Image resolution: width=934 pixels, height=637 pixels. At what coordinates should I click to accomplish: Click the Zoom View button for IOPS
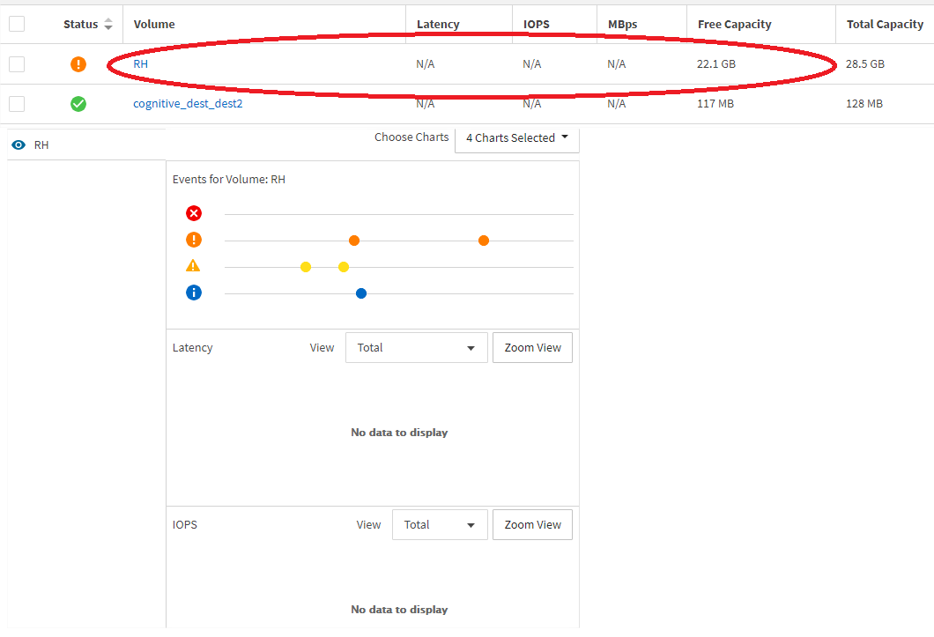(x=532, y=524)
